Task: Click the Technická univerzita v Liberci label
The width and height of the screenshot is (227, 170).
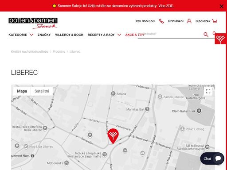Action: 201,87
